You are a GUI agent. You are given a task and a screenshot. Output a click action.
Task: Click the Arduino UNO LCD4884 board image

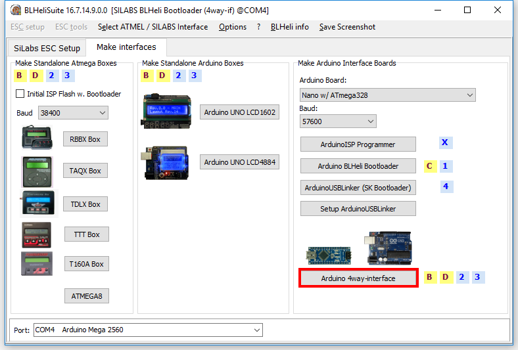[166, 162]
